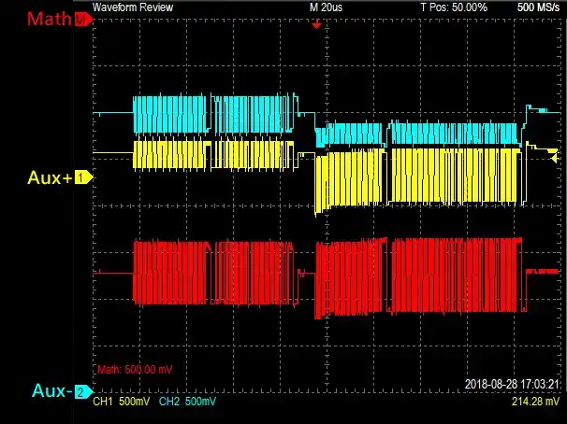Click the red Math channel marker icon
The height and width of the screenshot is (424, 567).
tap(84, 20)
